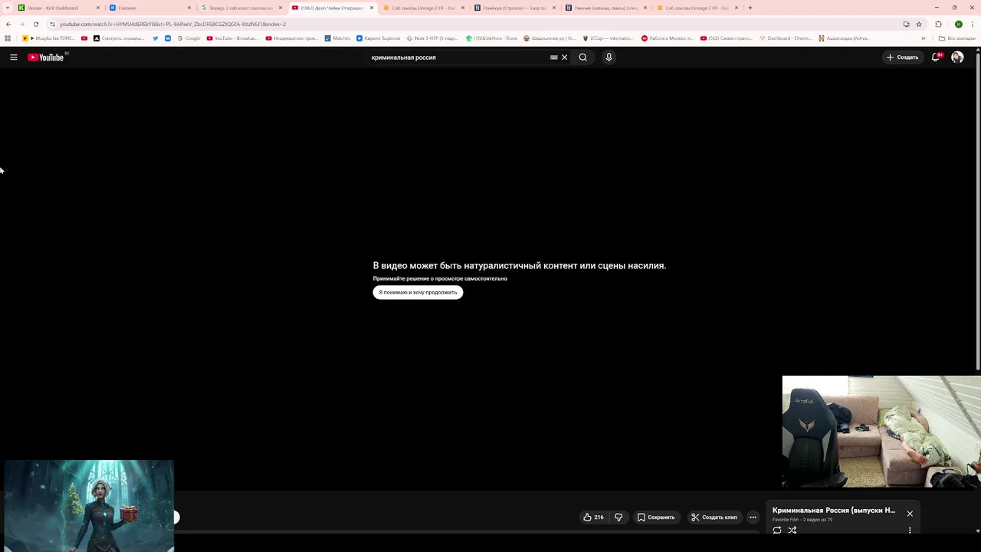
Task: Open the playlist title Криминальная Россия
Action: click(x=834, y=511)
